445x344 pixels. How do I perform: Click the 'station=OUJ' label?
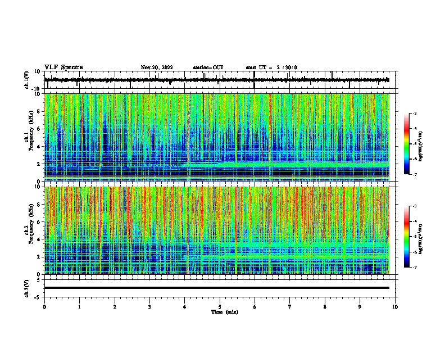coord(208,67)
